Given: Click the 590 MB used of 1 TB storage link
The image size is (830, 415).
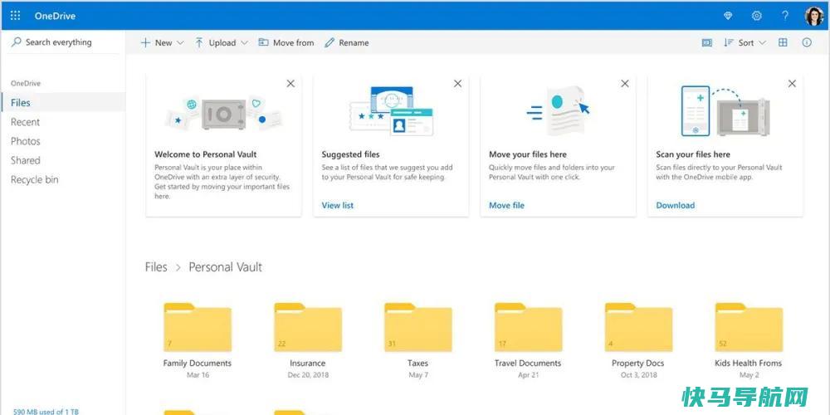Looking at the screenshot, I should (x=46, y=412).
